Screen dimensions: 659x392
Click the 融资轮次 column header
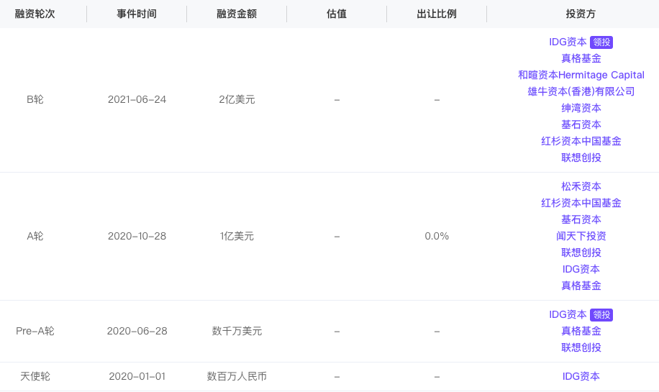click(x=35, y=14)
